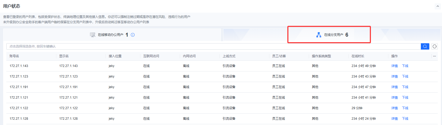
Task: Click account name 172.27.1.191 in the table
Action: coord(19,87)
